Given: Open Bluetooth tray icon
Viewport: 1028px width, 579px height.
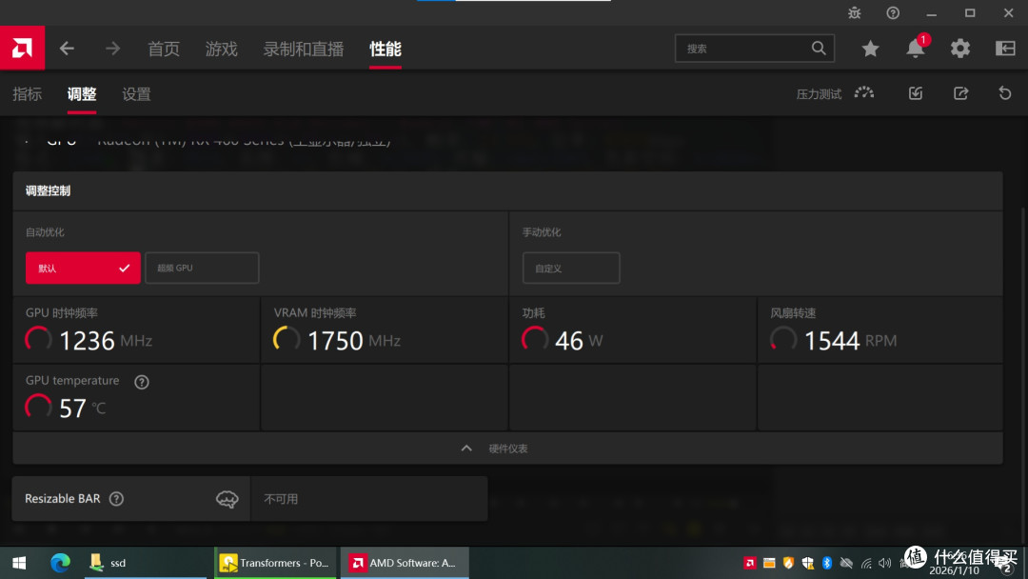Looking at the screenshot, I should click(827, 563).
